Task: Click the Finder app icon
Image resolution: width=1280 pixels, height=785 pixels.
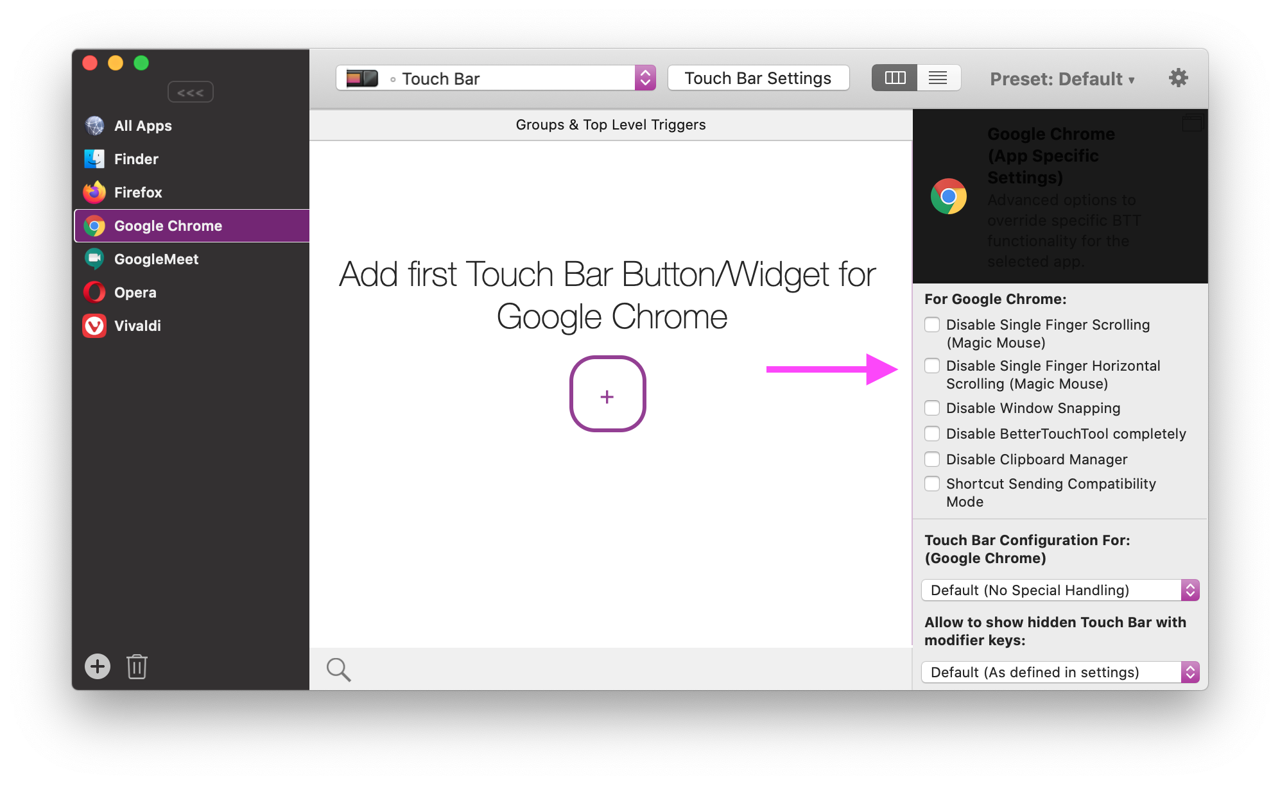Action: (94, 159)
